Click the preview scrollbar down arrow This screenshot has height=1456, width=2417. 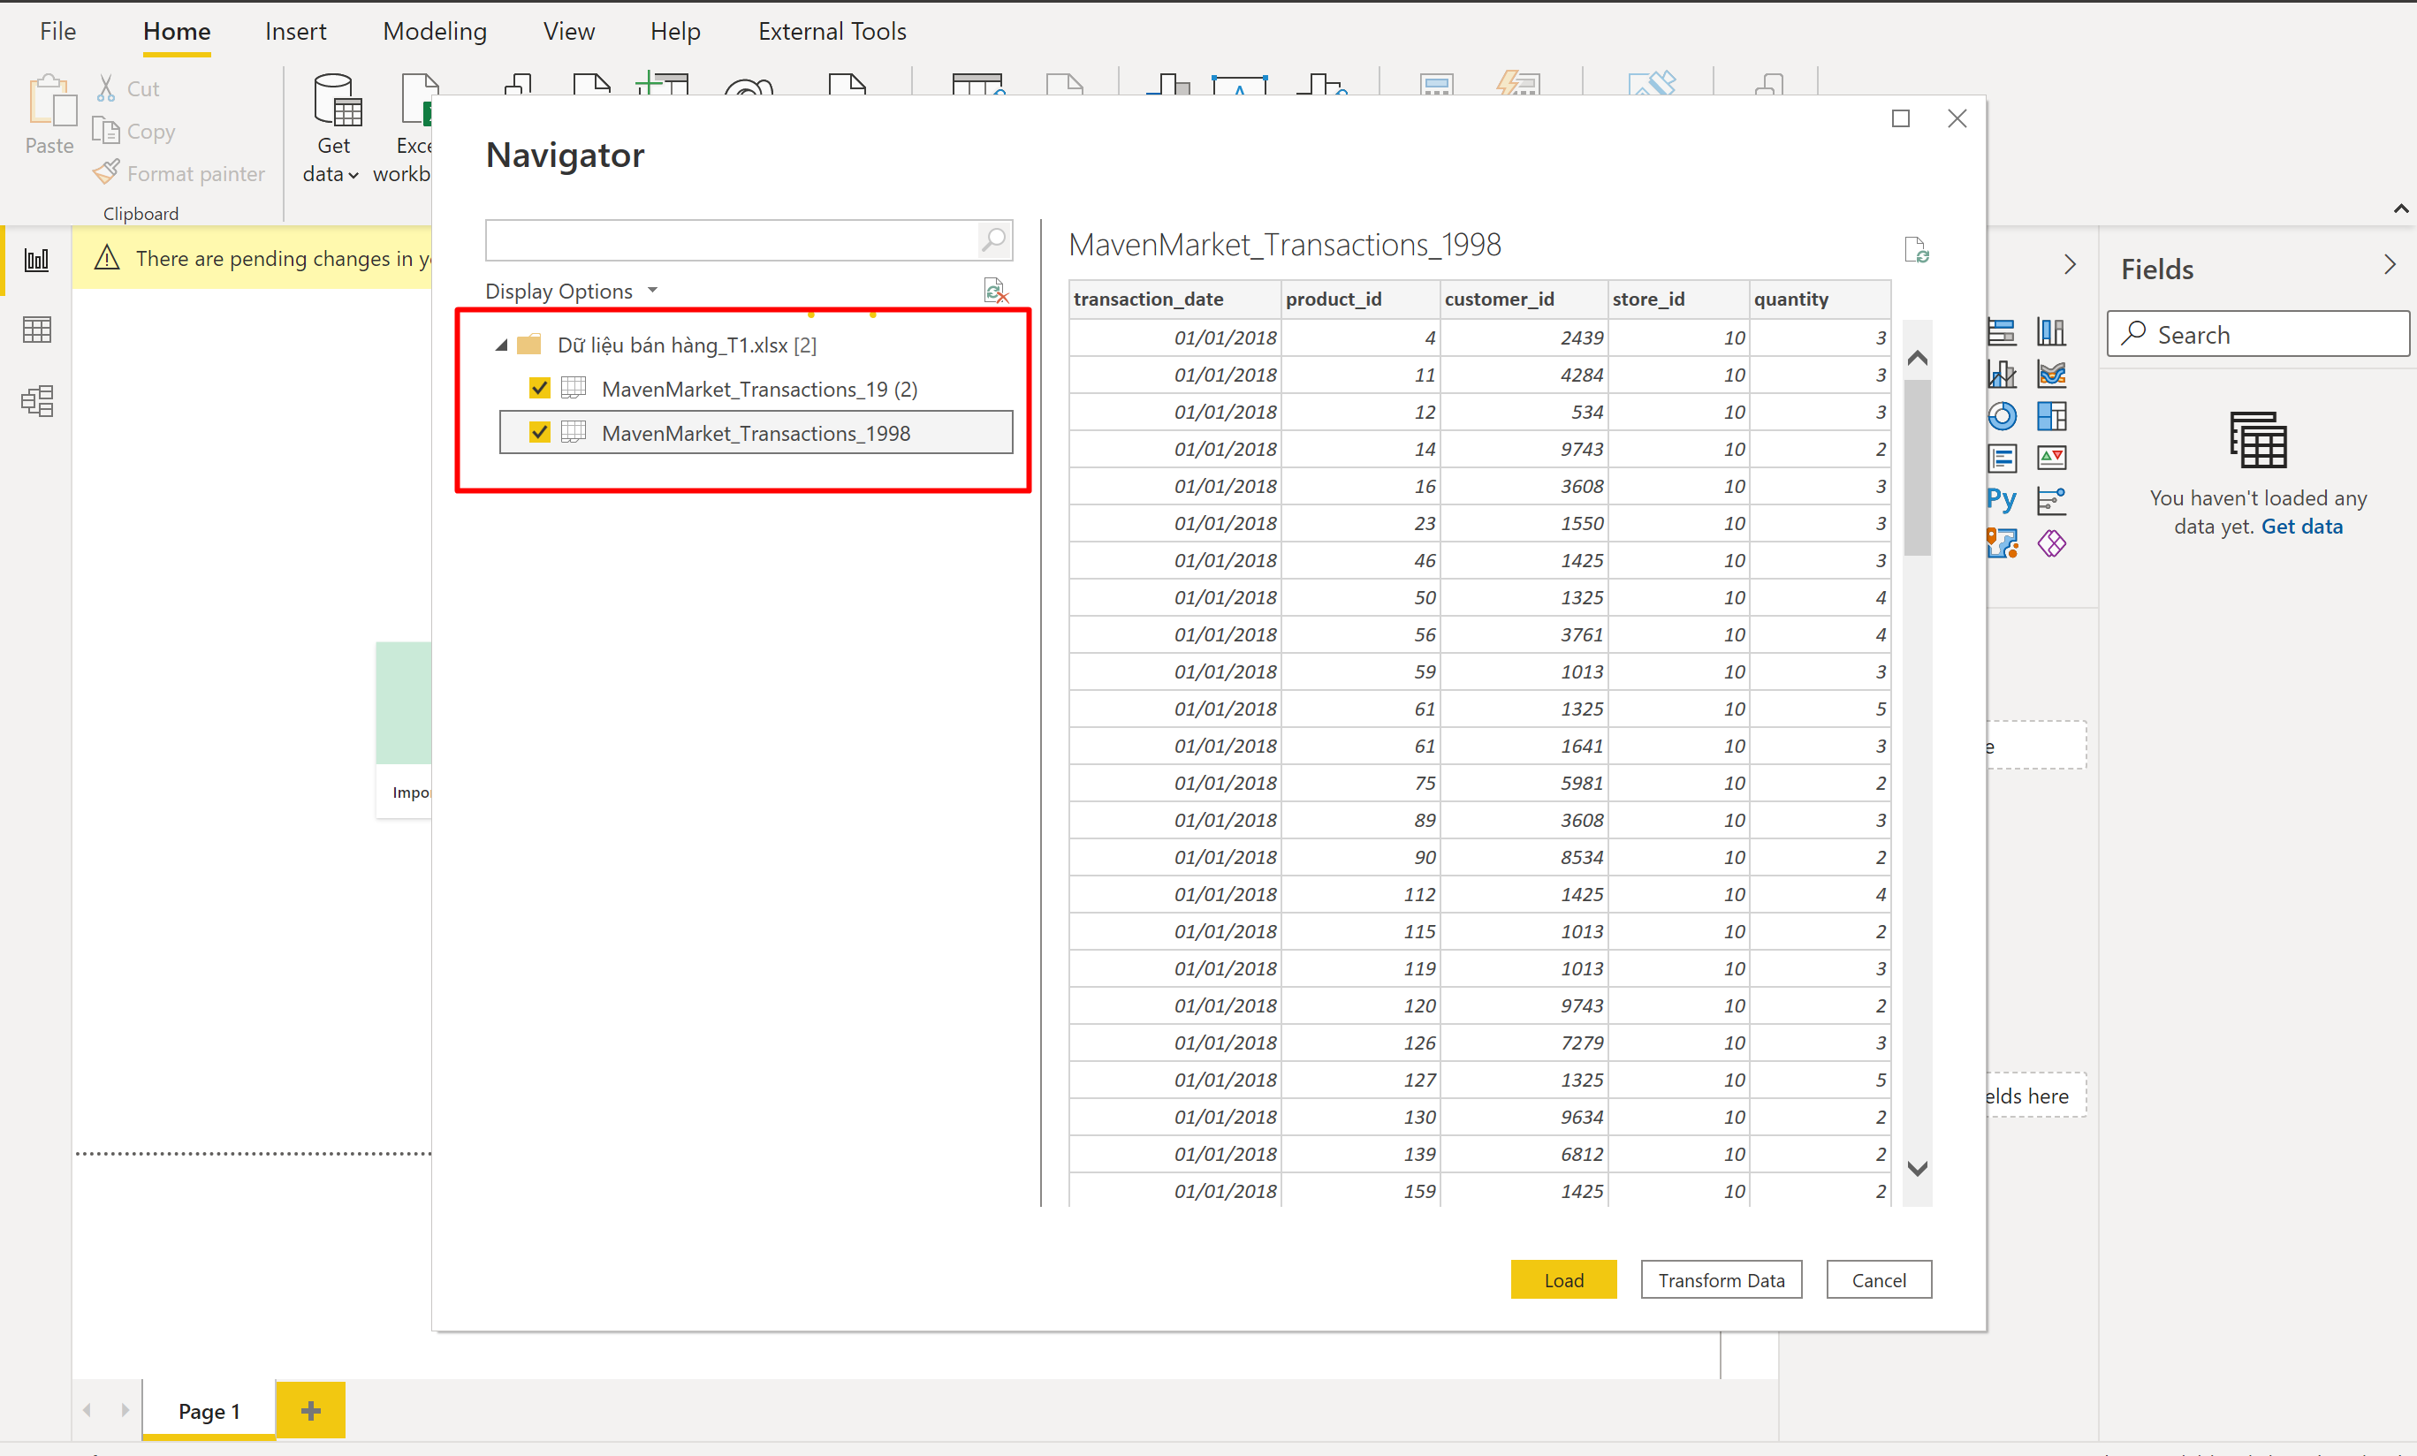[x=1917, y=1169]
